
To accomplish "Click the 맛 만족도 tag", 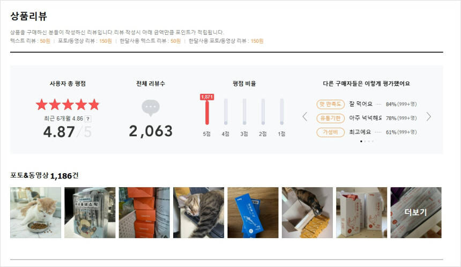I will point(330,104).
